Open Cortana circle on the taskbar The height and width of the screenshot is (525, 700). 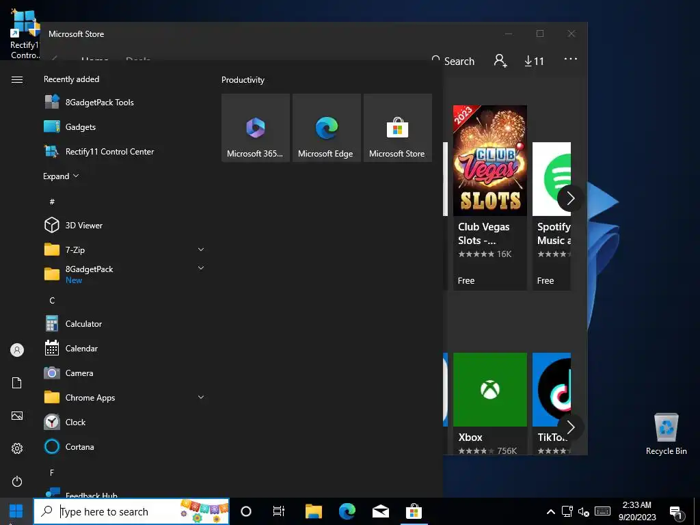coord(246,511)
